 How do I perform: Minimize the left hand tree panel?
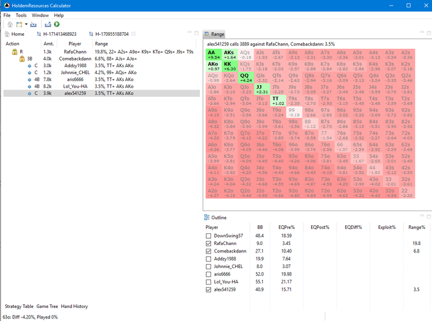(189, 33)
